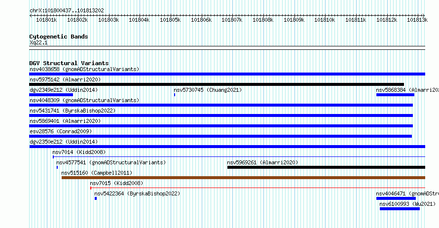Select the nsv5431741 (ByrskaBishop2022) label
Viewport: 439px width, 228px height.
[x=73, y=111]
